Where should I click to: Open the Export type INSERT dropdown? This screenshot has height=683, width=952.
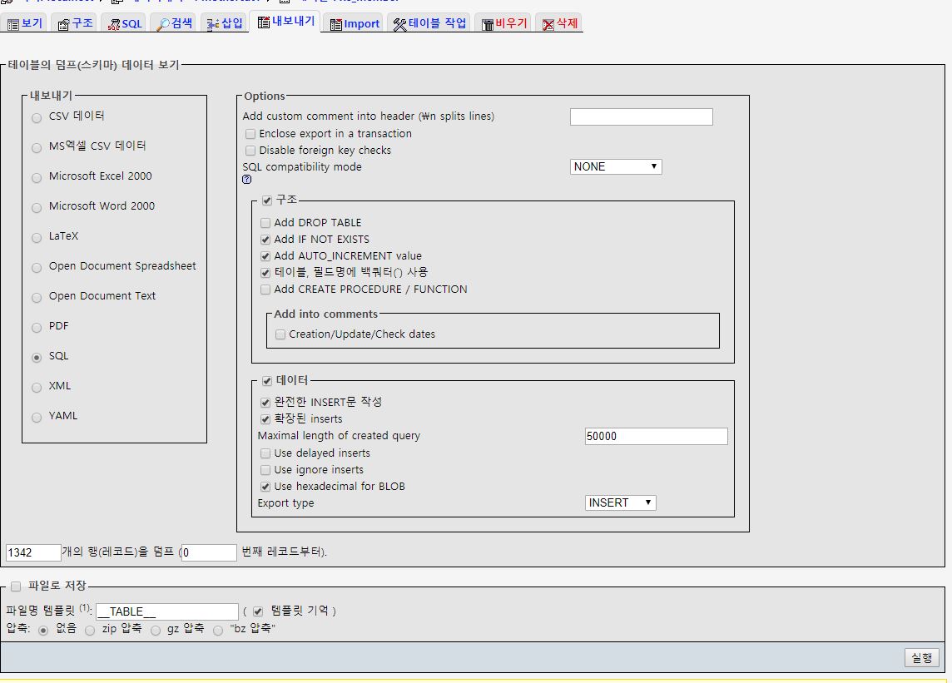click(x=621, y=502)
